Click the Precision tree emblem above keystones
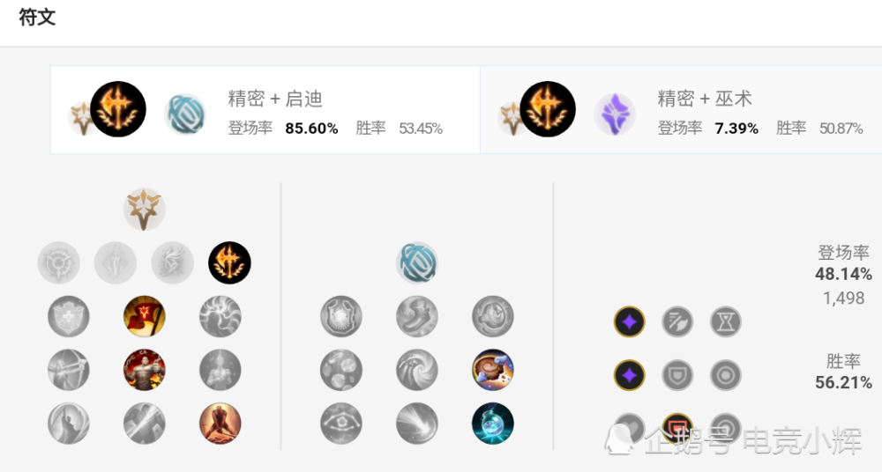Image resolution: width=882 pixels, height=472 pixels. [144, 209]
